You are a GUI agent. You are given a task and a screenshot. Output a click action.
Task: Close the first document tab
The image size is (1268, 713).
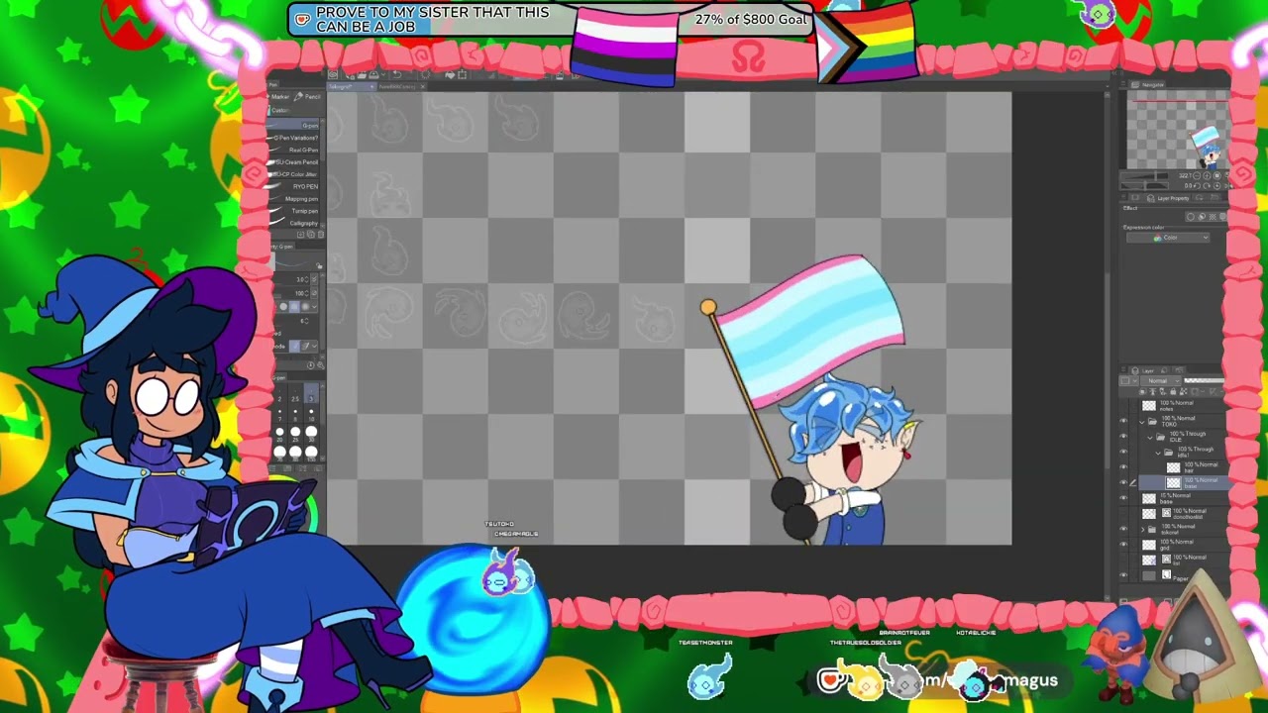coord(371,86)
